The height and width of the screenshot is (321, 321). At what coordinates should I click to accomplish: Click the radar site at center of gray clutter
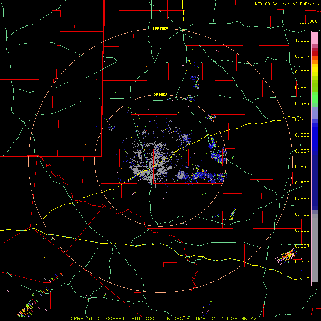pos(160,160)
